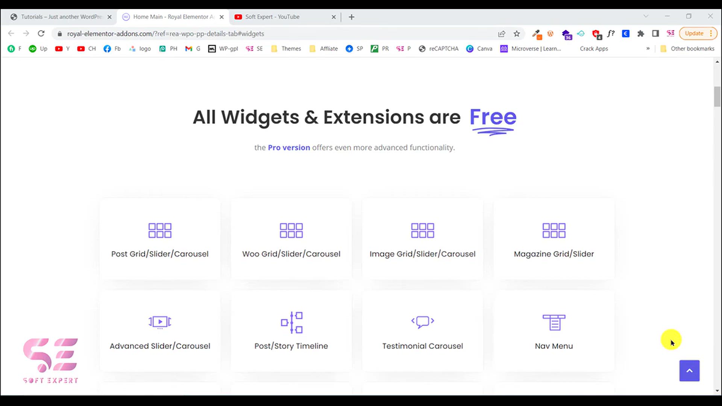
Task: Open the 'PH' bookmark
Action: [168, 48]
